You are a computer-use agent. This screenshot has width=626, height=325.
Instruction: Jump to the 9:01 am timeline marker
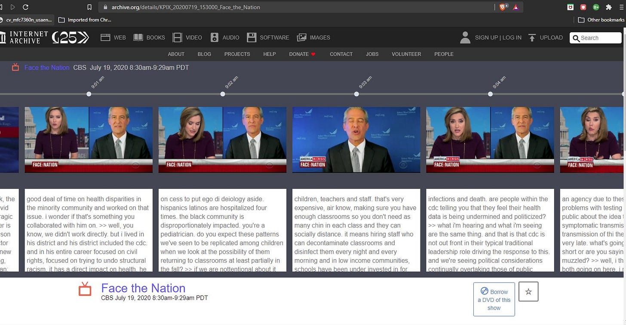pyautogui.click(x=89, y=94)
